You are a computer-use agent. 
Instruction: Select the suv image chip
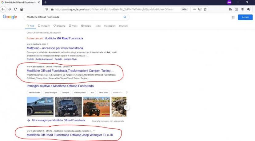tap(92, 92)
